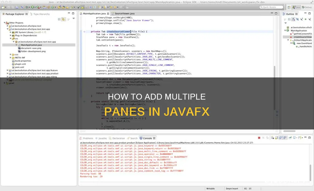The height and width of the screenshot is (191, 314).
Task: Click the Clear Console icon
Action: pyautogui.click(x=273, y=138)
